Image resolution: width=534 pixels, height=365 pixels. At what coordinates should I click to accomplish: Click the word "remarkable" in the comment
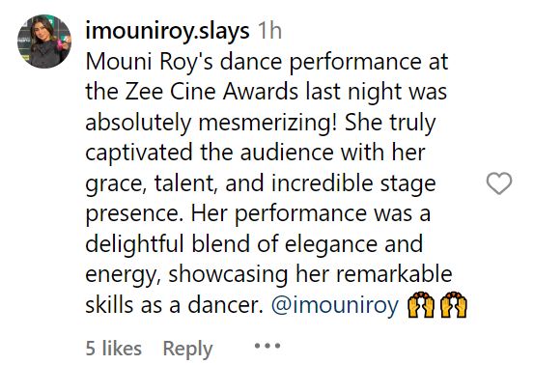pyautogui.click(x=394, y=274)
